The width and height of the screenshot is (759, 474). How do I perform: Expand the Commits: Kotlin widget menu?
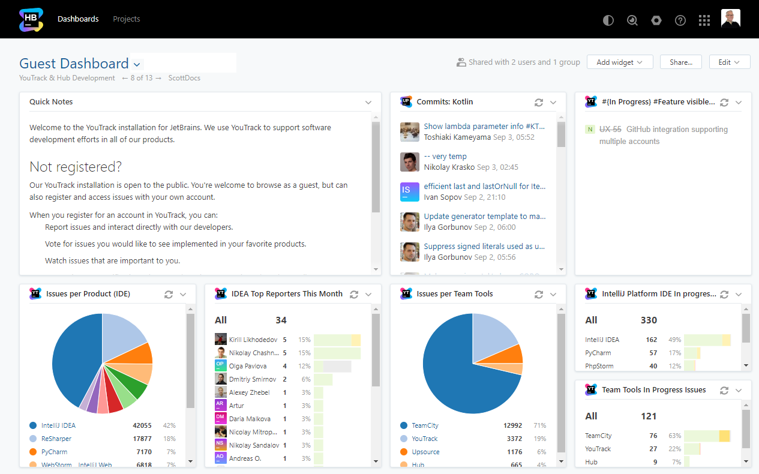pos(553,103)
